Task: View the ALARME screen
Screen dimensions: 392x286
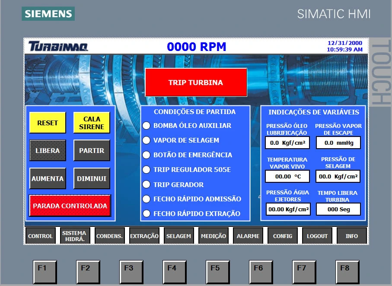Action: click(248, 236)
